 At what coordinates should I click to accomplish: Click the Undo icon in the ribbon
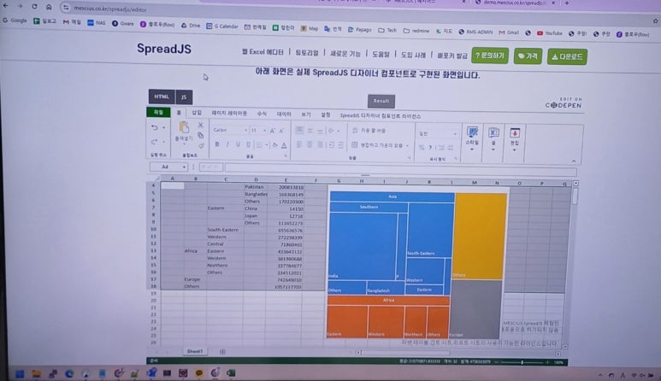pos(154,128)
